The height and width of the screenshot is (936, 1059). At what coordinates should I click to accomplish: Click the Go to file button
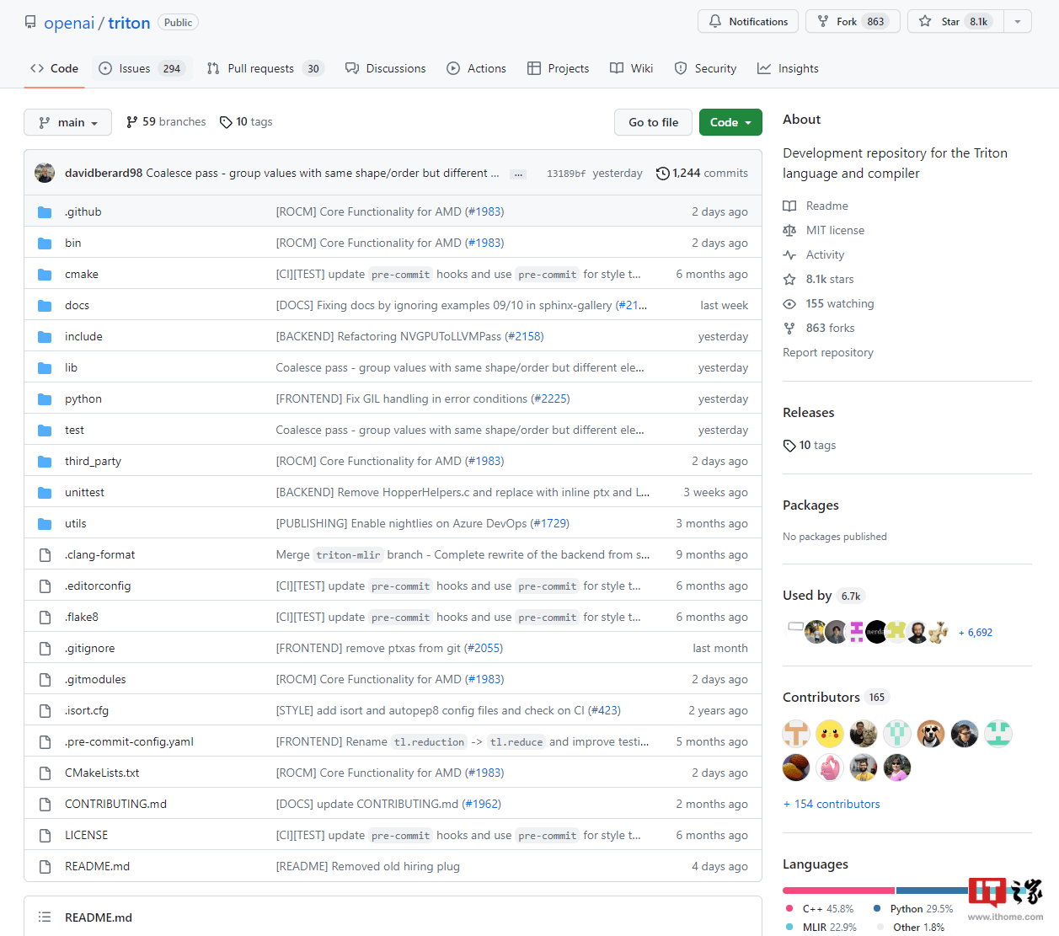tap(653, 122)
